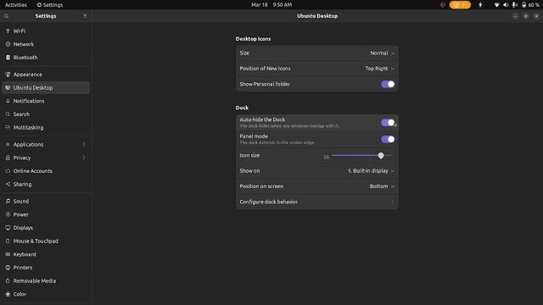543x305 pixels.
Task: Open the Settings app menu in top bar
Action: (50, 5)
